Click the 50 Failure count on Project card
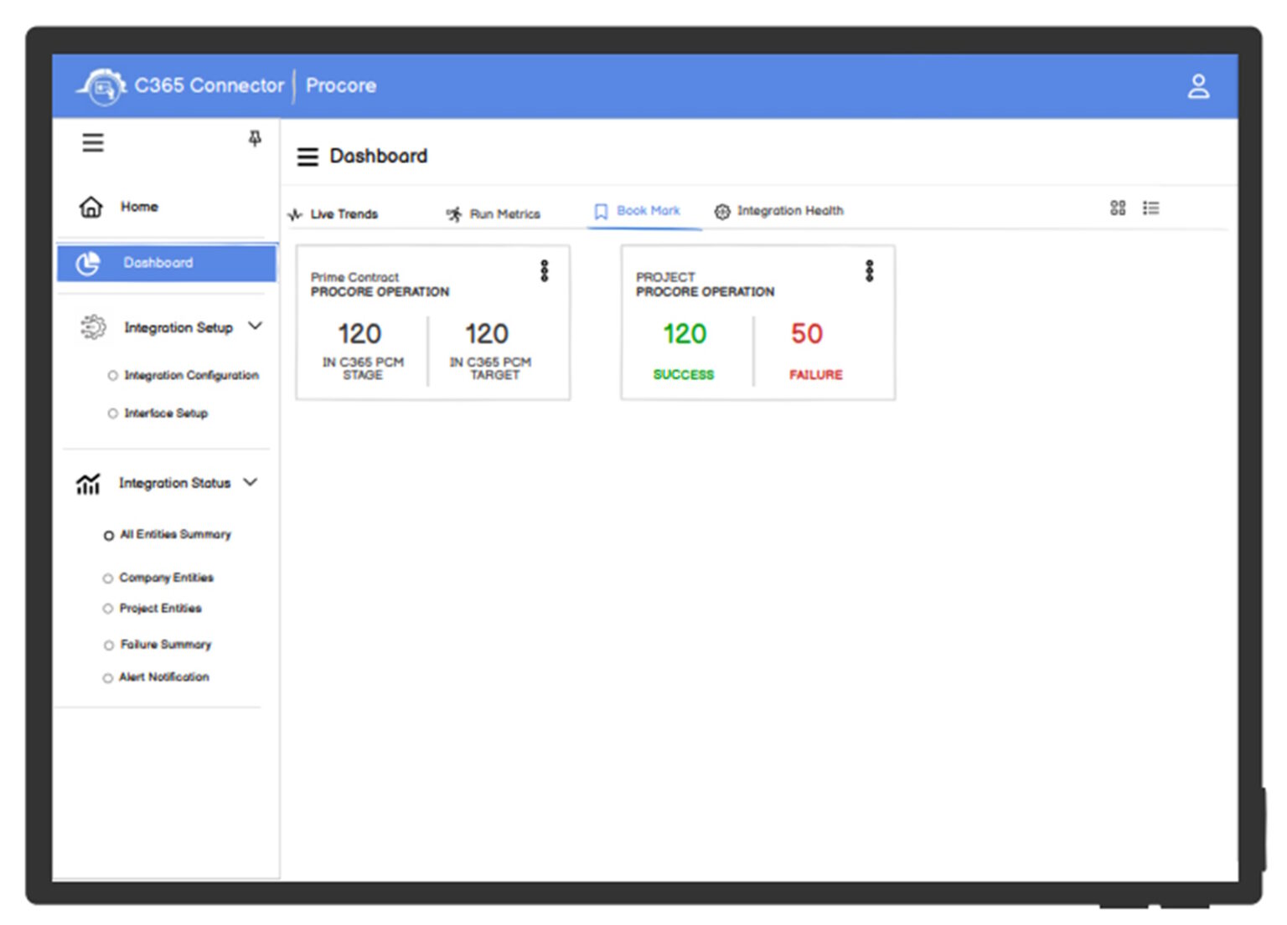 pos(805,334)
